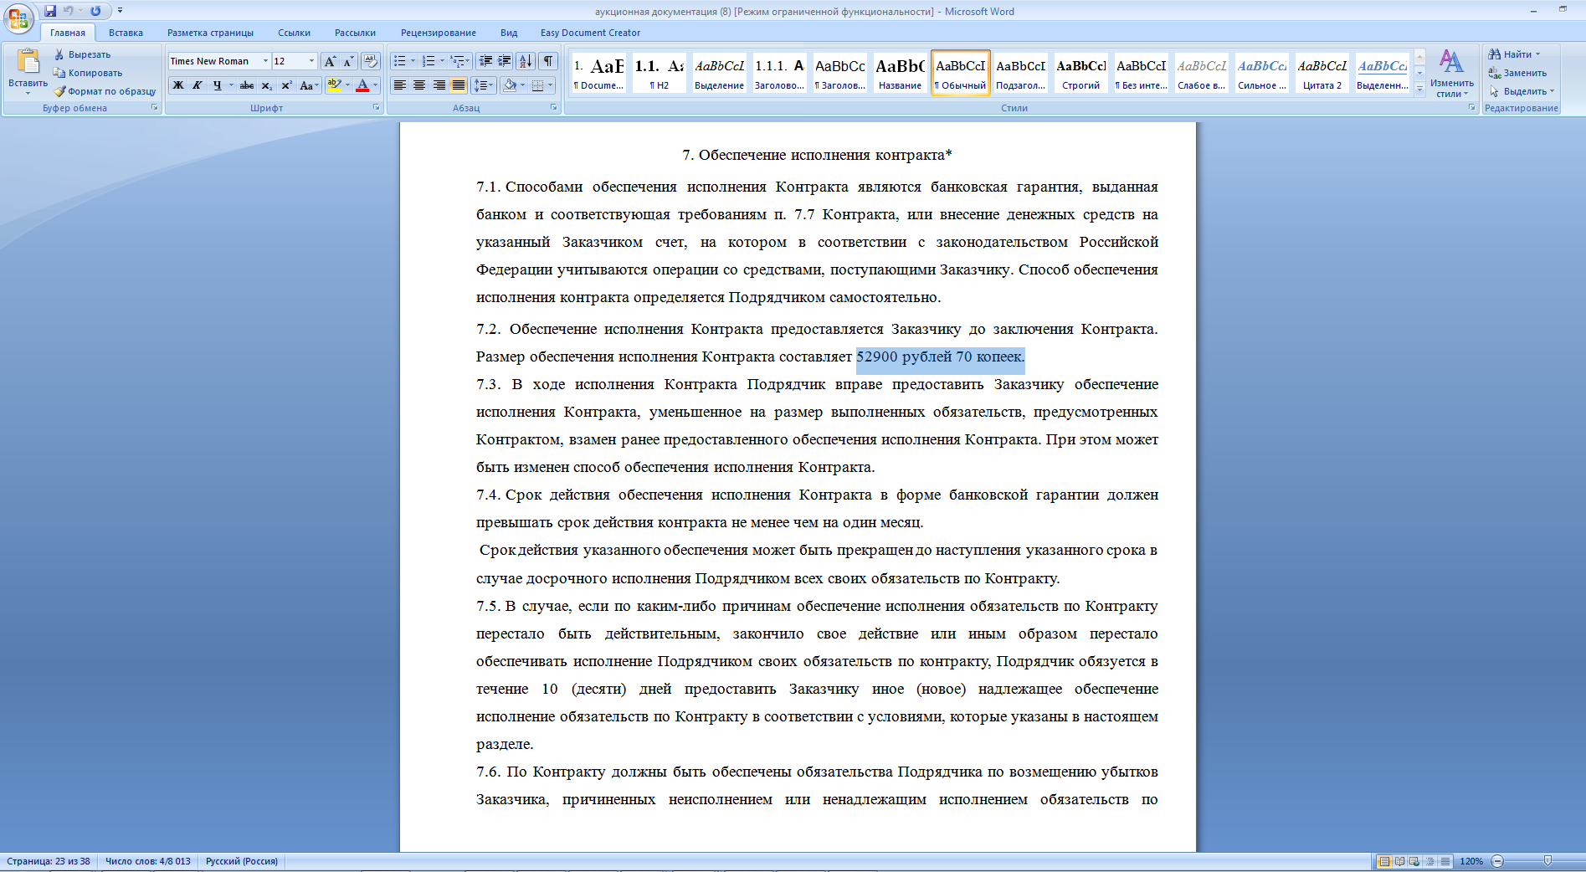This screenshot has width=1586, height=872.
Task: Click the Sort A-Z icon
Action: (525, 61)
